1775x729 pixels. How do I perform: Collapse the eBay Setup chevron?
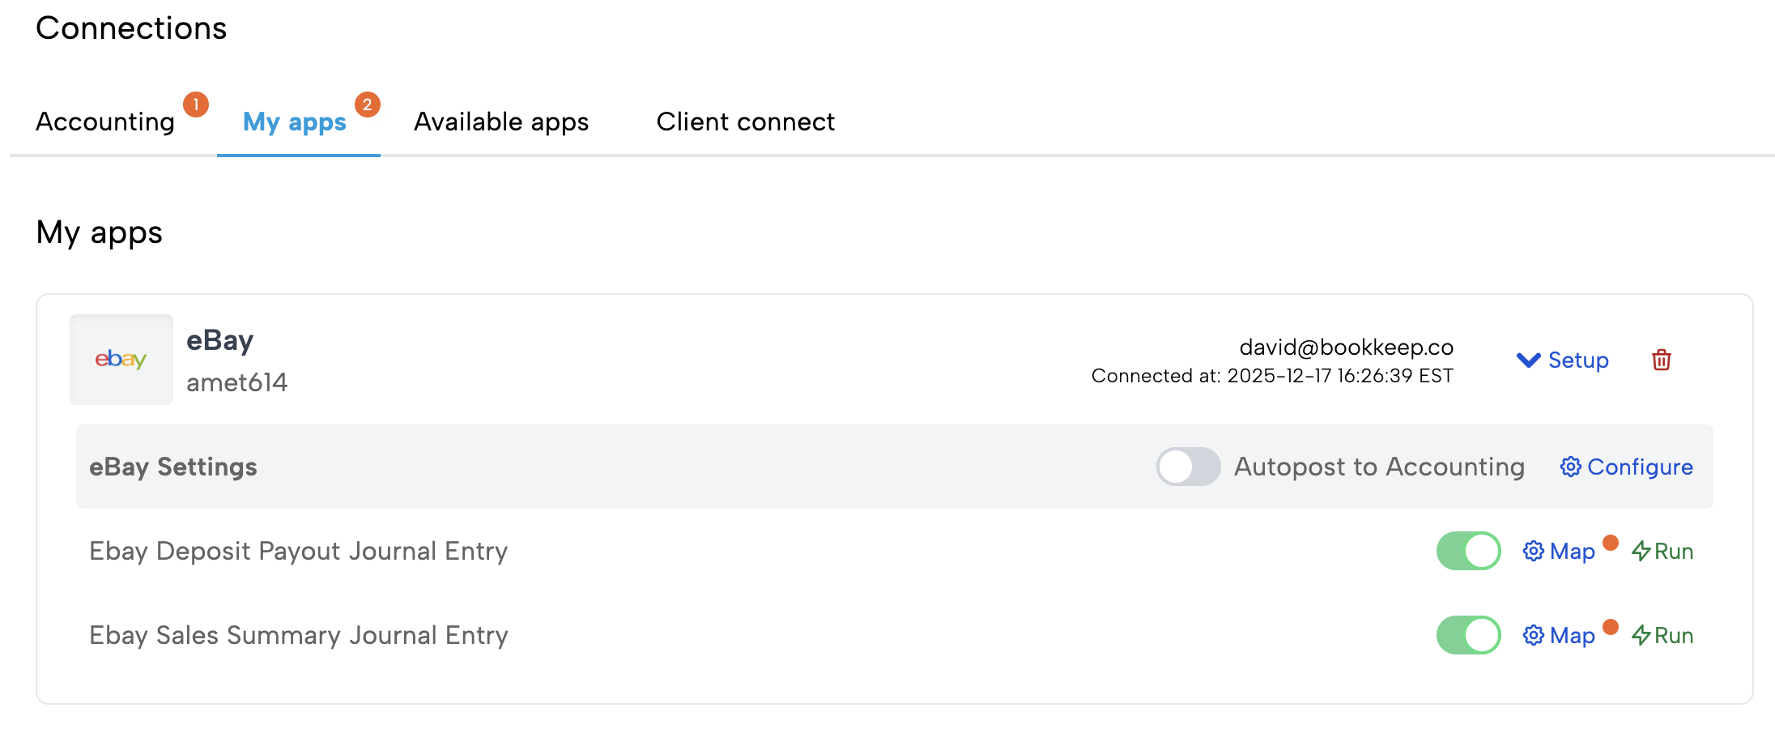(x=1528, y=360)
